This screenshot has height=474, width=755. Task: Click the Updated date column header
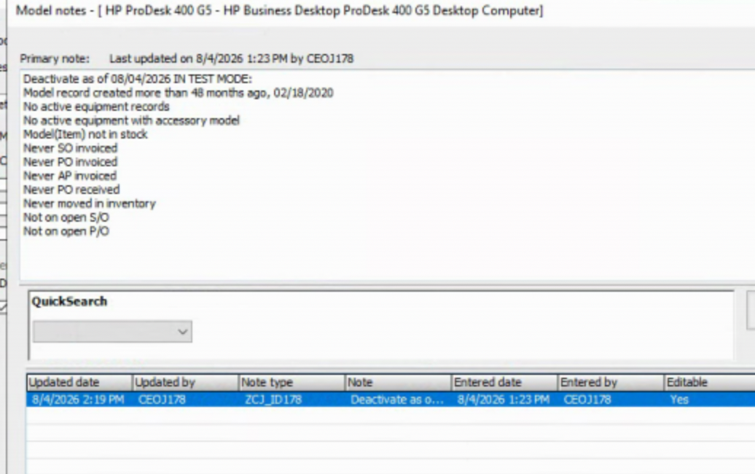79,382
